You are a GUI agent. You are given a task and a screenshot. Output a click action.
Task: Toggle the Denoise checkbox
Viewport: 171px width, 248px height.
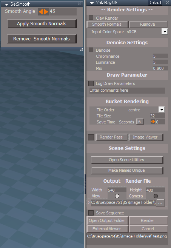pyautogui.click(x=91, y=50)
